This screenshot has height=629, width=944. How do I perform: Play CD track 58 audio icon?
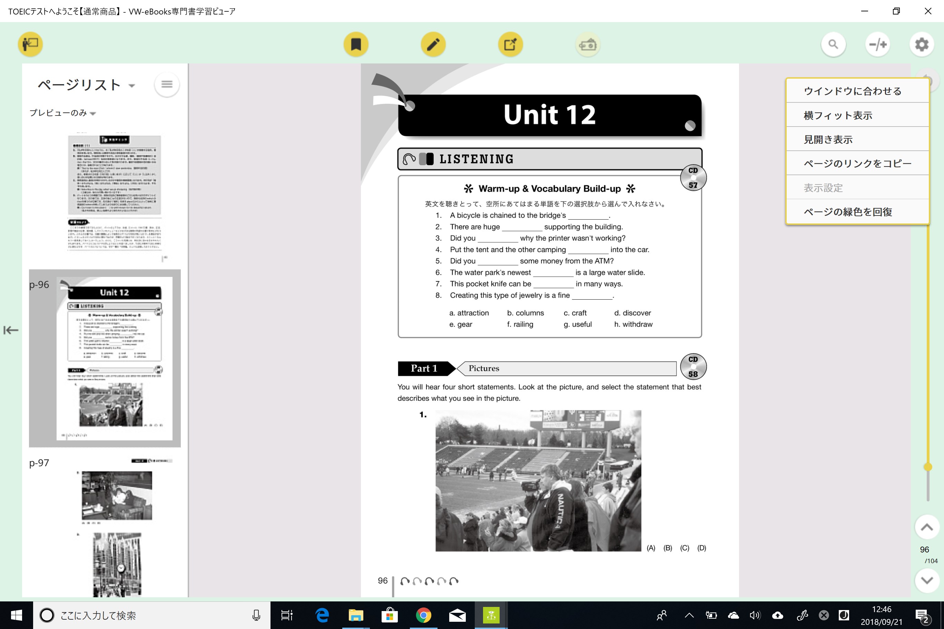tap(693, 366)
